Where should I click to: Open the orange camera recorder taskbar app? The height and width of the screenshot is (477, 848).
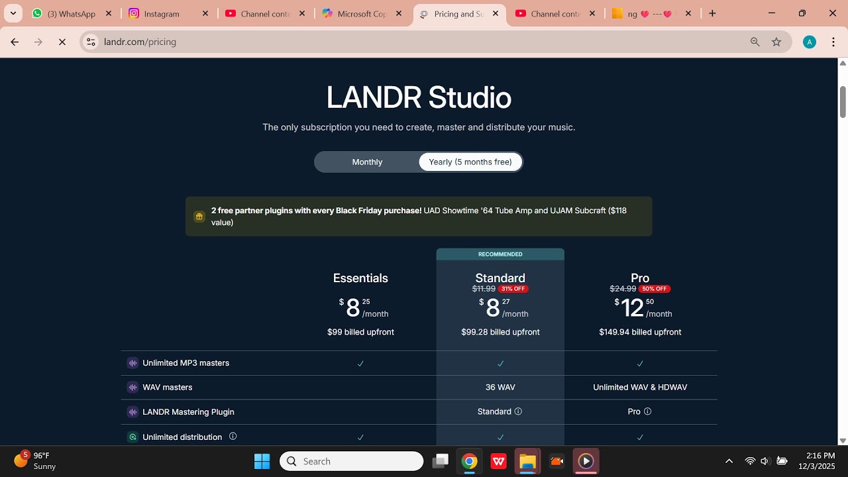556,461
